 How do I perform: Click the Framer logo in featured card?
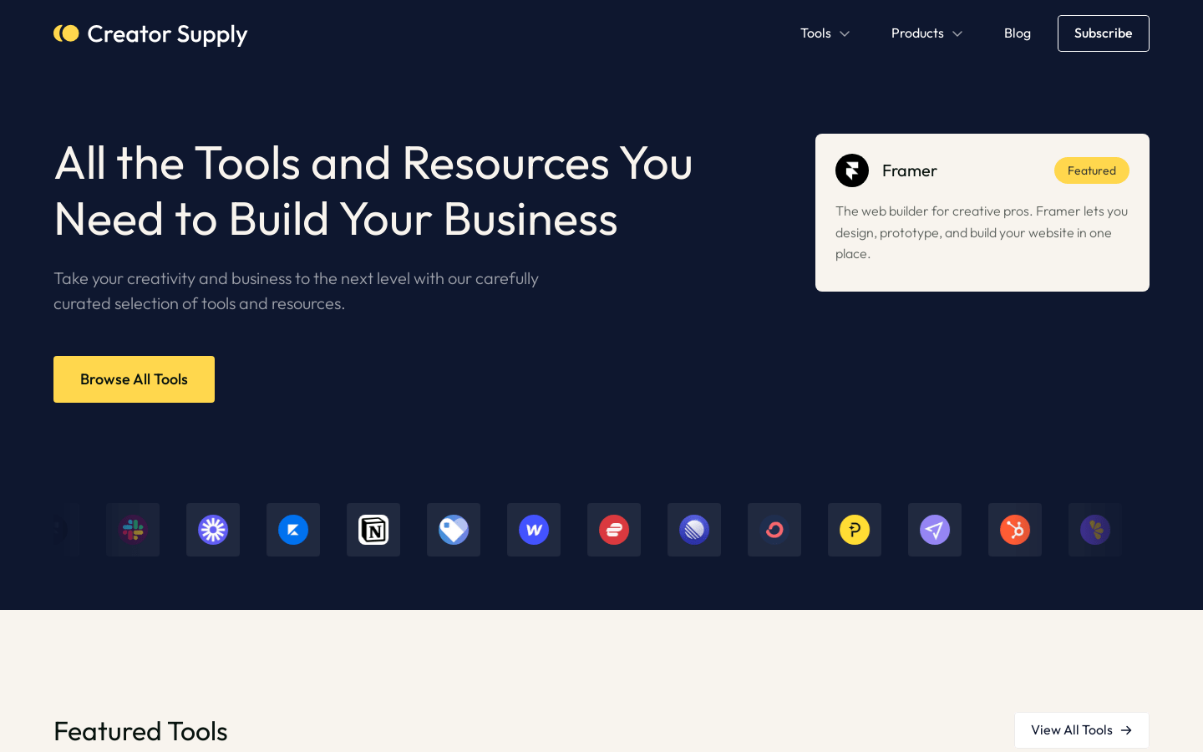pyautogui.click(x=852, y=170)
